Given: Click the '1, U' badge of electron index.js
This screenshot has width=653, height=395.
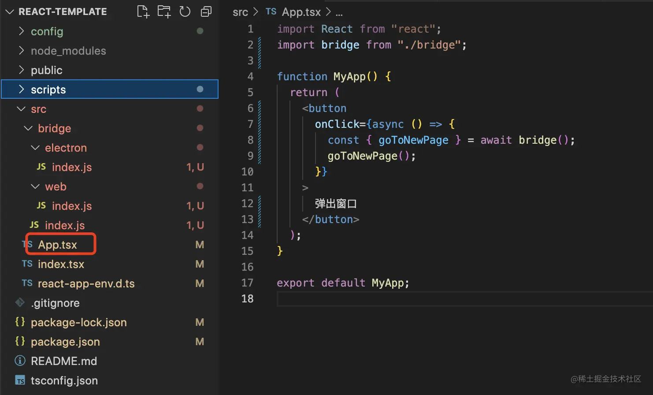Looking at the screenshot, I should click(x=195, y=167).
